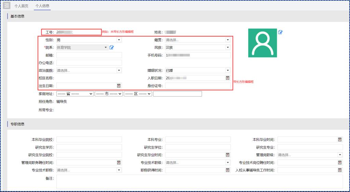Click the hamburger menu icon at top left

click(x=6, y=5)
